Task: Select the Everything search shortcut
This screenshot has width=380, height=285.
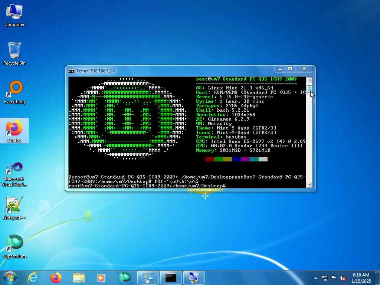Action: tap(14, 92)
